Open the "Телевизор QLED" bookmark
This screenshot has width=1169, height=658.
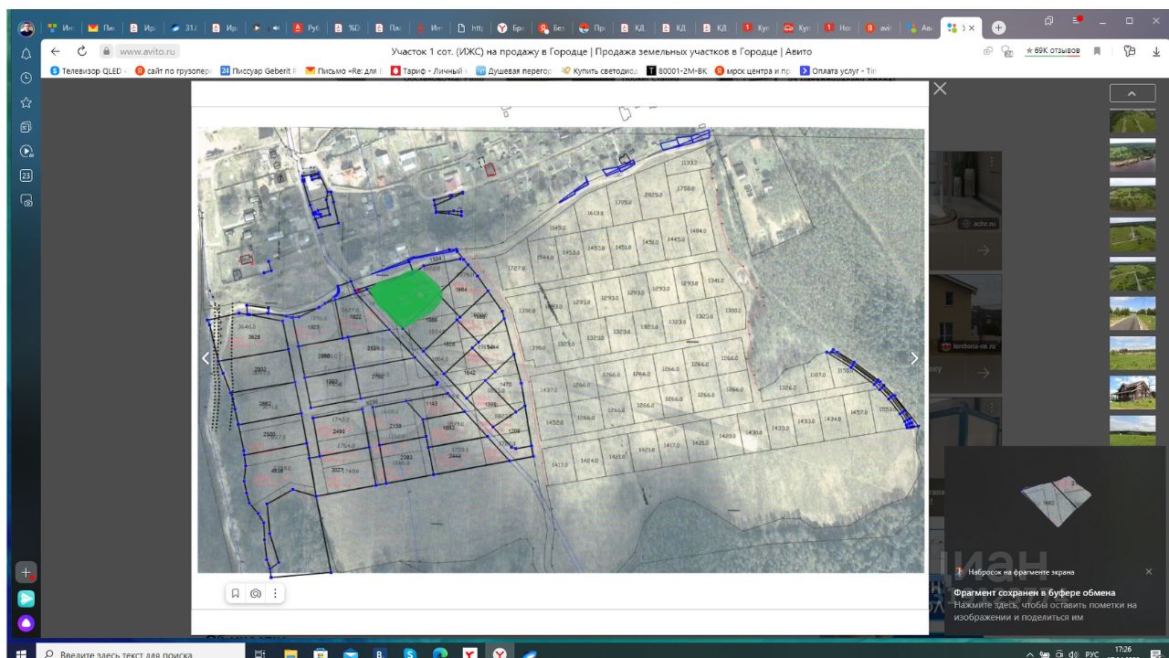(x=87, y=70)
